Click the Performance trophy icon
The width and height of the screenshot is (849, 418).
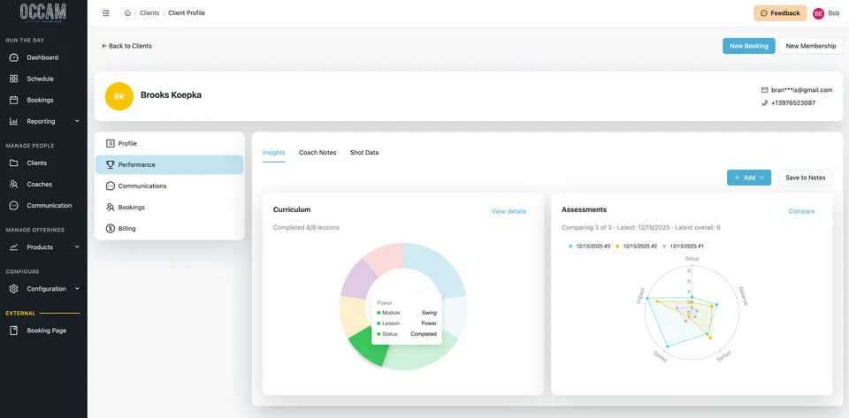click(x=111, y=164)
